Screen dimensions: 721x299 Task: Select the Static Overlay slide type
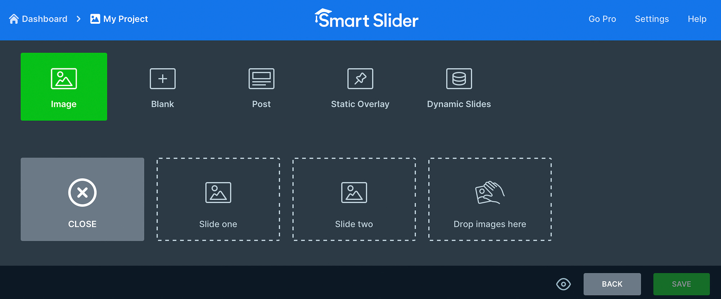click(360, 87)
